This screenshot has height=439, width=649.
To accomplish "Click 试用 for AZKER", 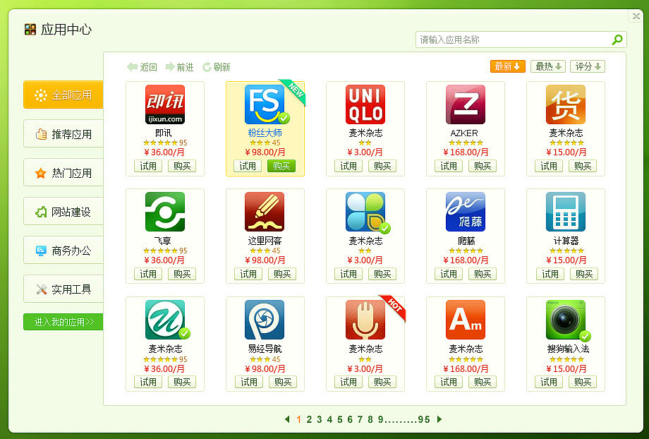I will coord(449,166).
